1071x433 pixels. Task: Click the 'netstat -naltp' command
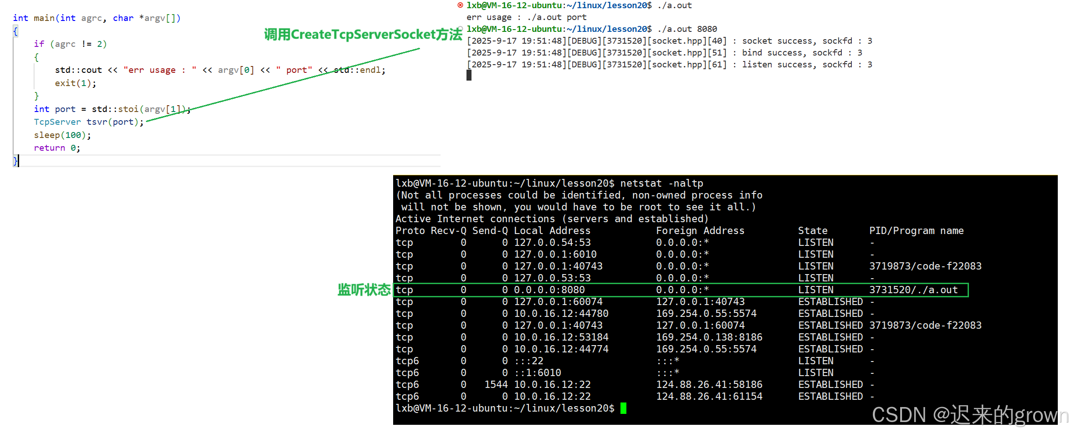click(x=661, y=183)
